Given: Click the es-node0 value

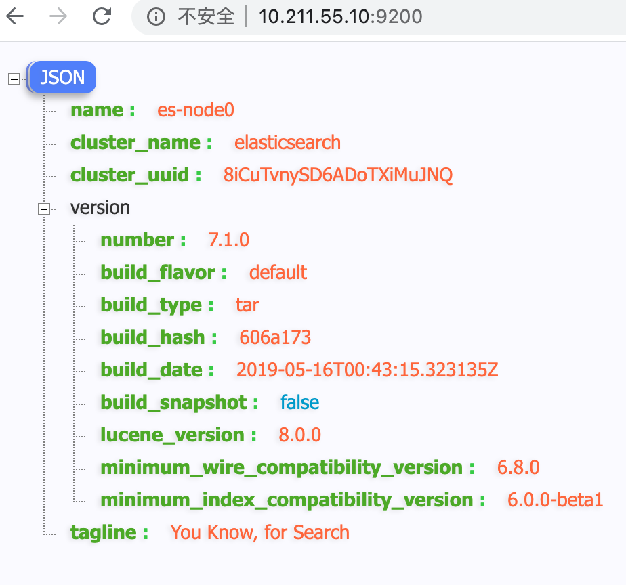Looking at the screenshot, I should point(196,110).
